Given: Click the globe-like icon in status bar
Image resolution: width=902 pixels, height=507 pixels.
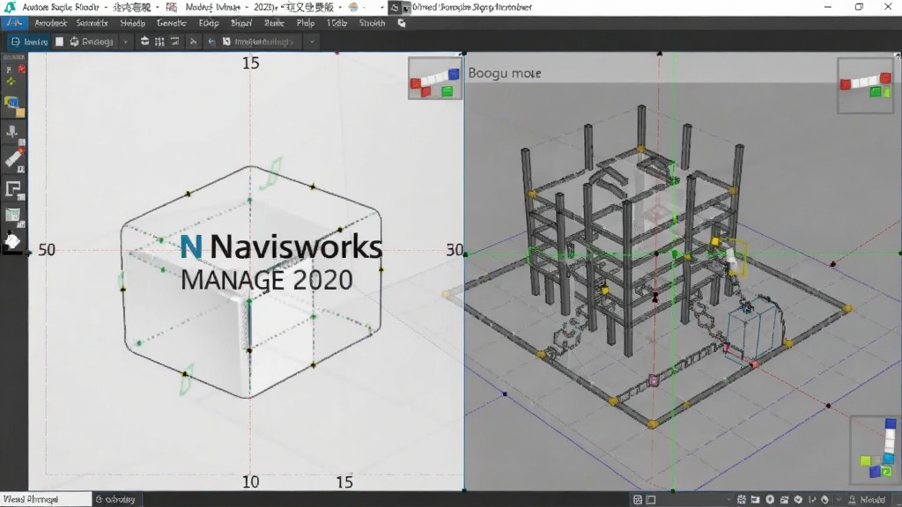Looking at the screenshot, I should coord(798,500).
